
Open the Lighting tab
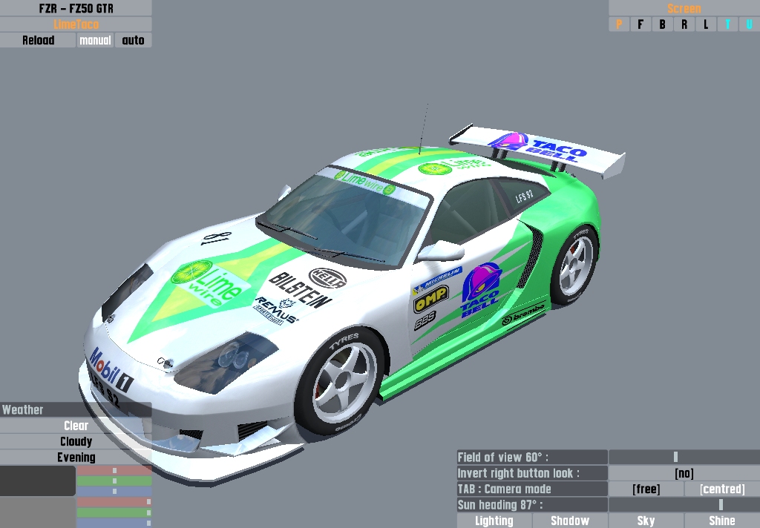click(494, 521)
